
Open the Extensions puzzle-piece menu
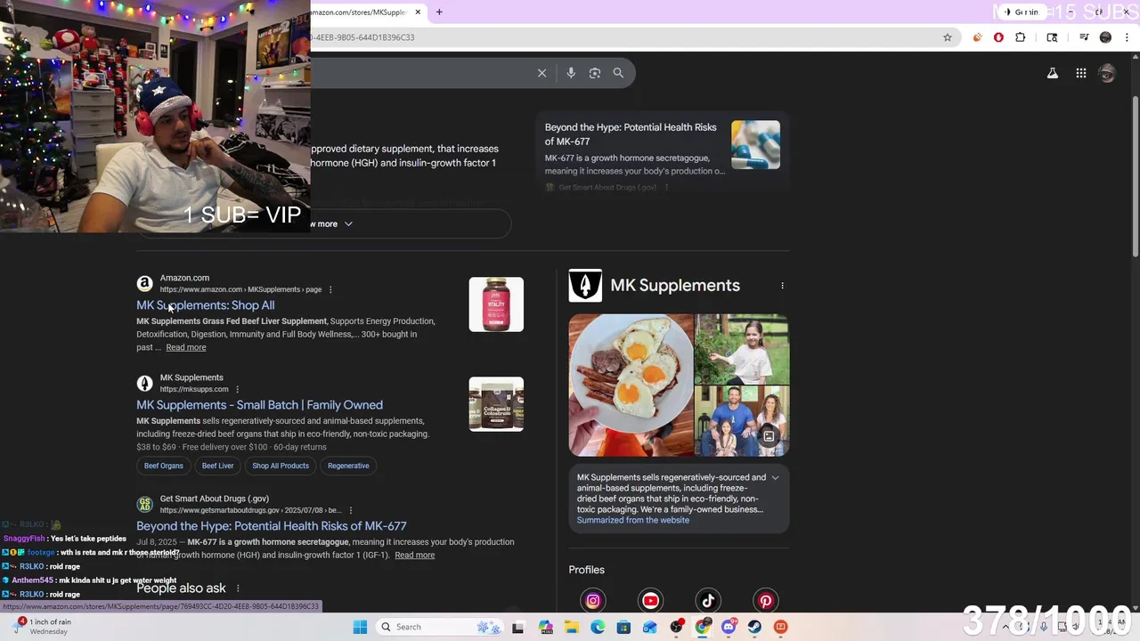pos(1021,37)
